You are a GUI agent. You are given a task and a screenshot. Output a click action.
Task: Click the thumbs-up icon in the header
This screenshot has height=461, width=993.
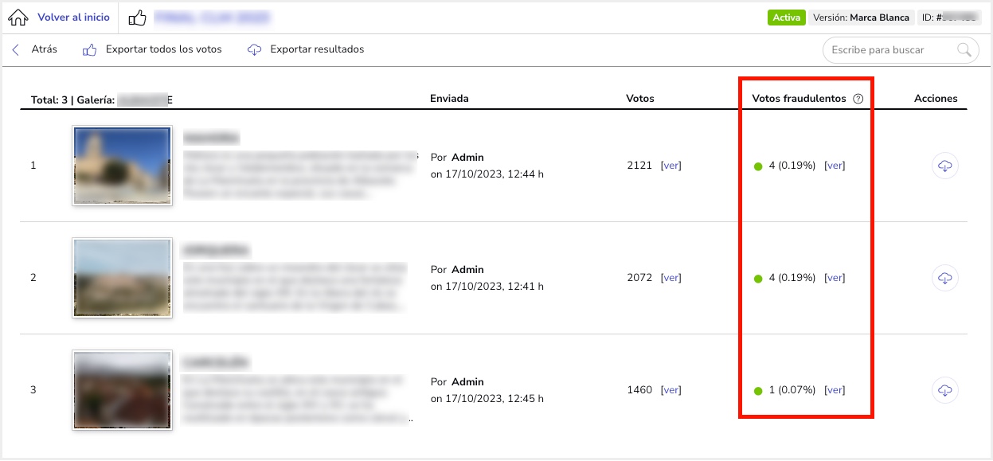(x=137, y=18)
